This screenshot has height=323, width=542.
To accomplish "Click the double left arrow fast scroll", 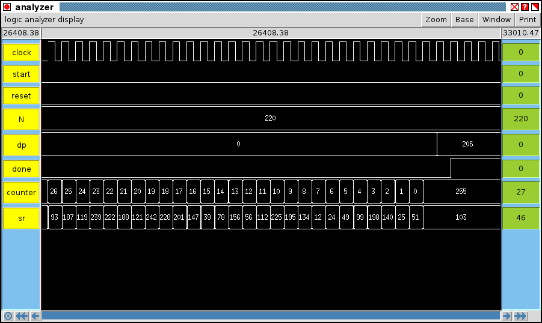I will [x=22, y=316].
